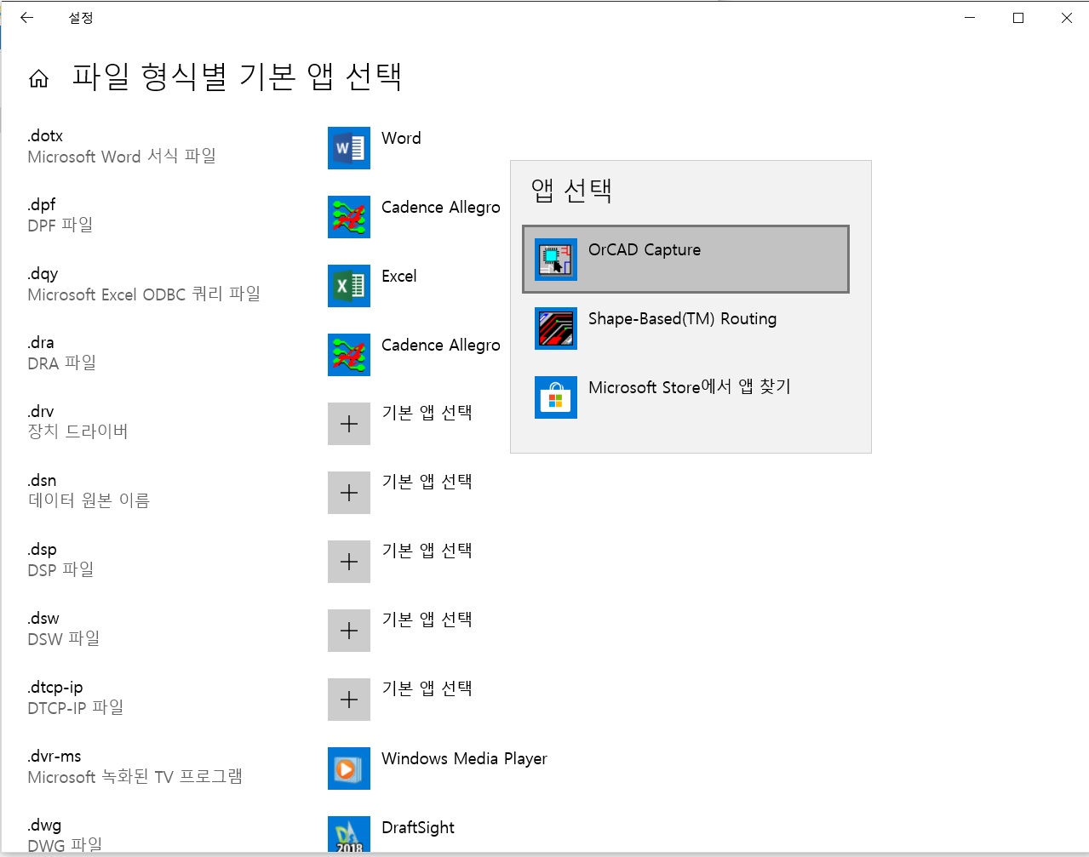
Task: Click the Cadence Allegro icon for .dpf
Action: click(x=349, y=217)
